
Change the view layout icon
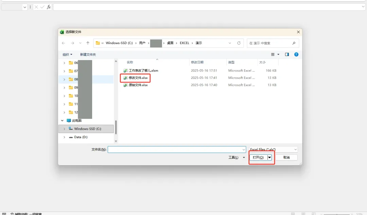coord(273,55)
